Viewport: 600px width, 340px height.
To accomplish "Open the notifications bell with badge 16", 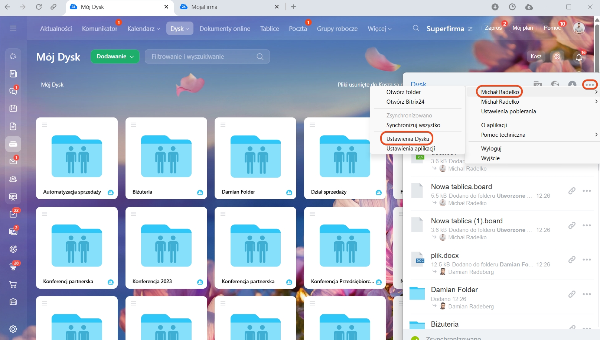I will (579, 57).
